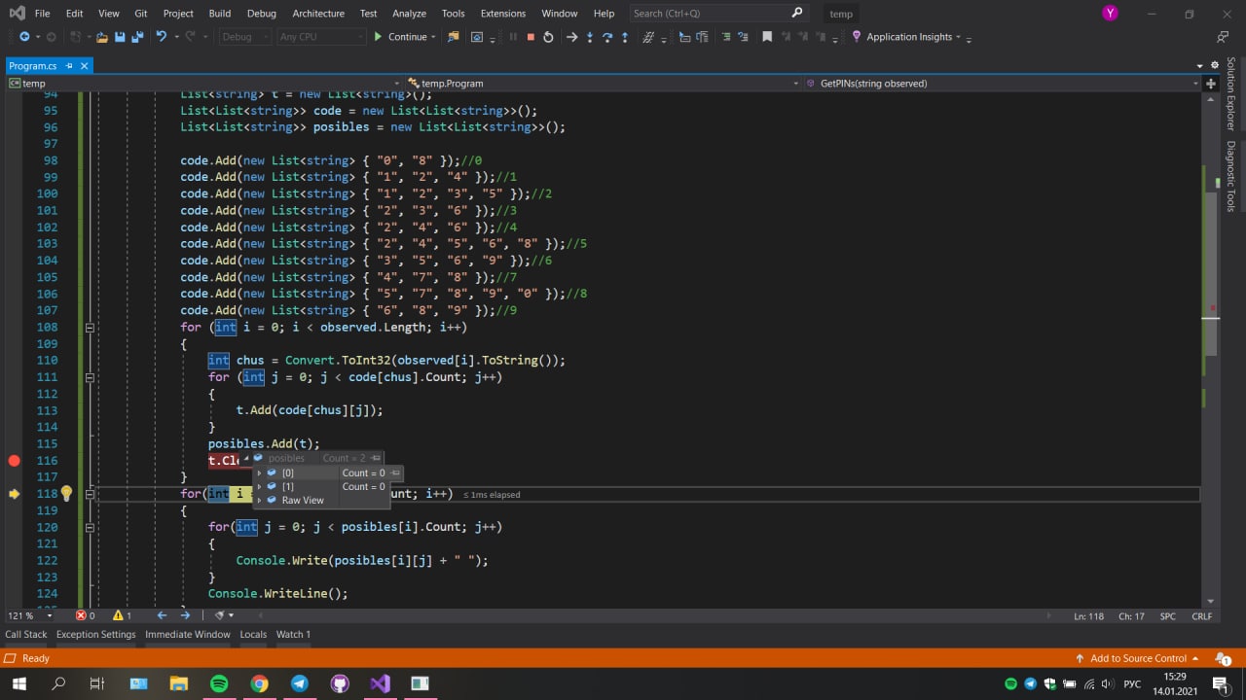
Task: Click the Open File folder icon
Action: point(101,37)
